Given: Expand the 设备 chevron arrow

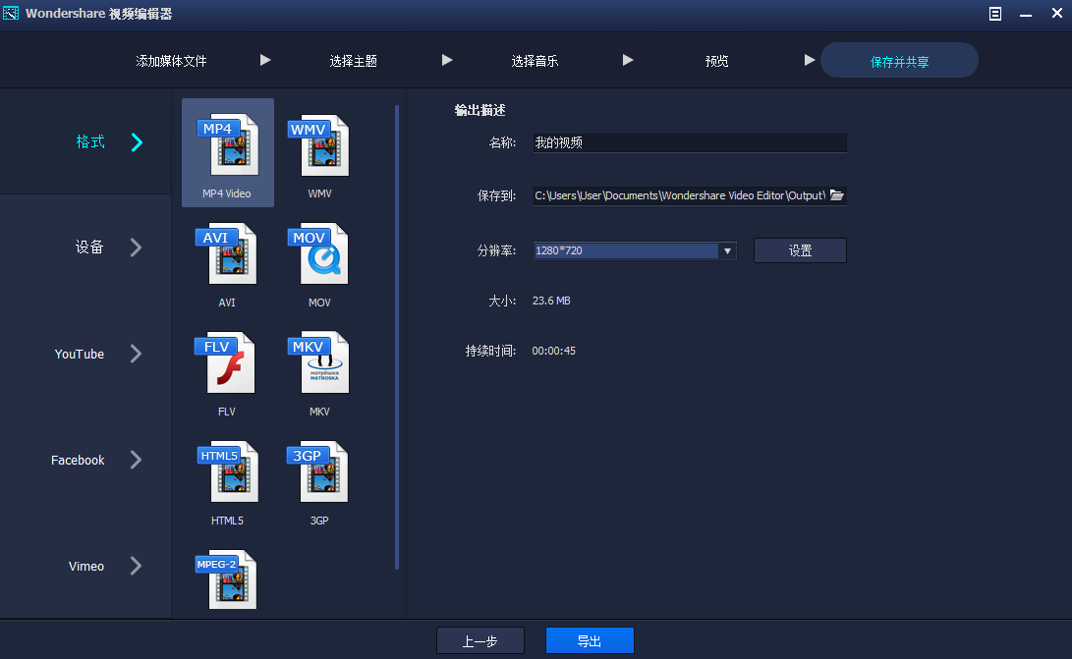Looking at the screenshot, I should [136, 247].
